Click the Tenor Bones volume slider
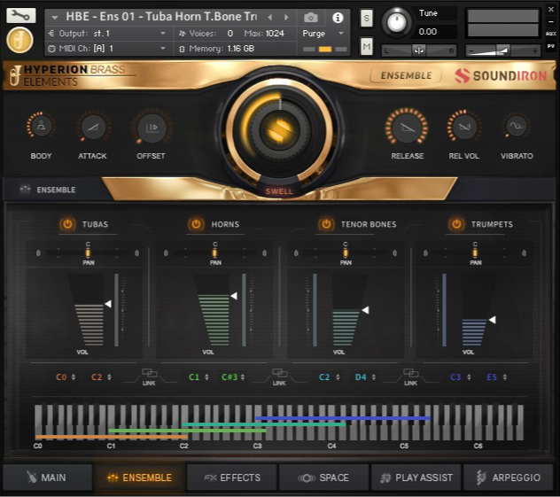 pos(345,322)
